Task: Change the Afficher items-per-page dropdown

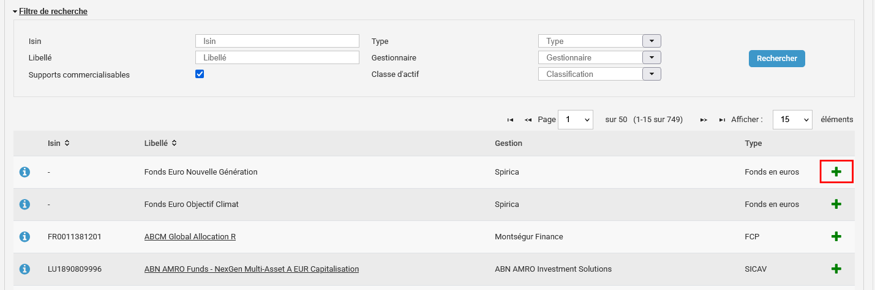Action: point(792,120)
